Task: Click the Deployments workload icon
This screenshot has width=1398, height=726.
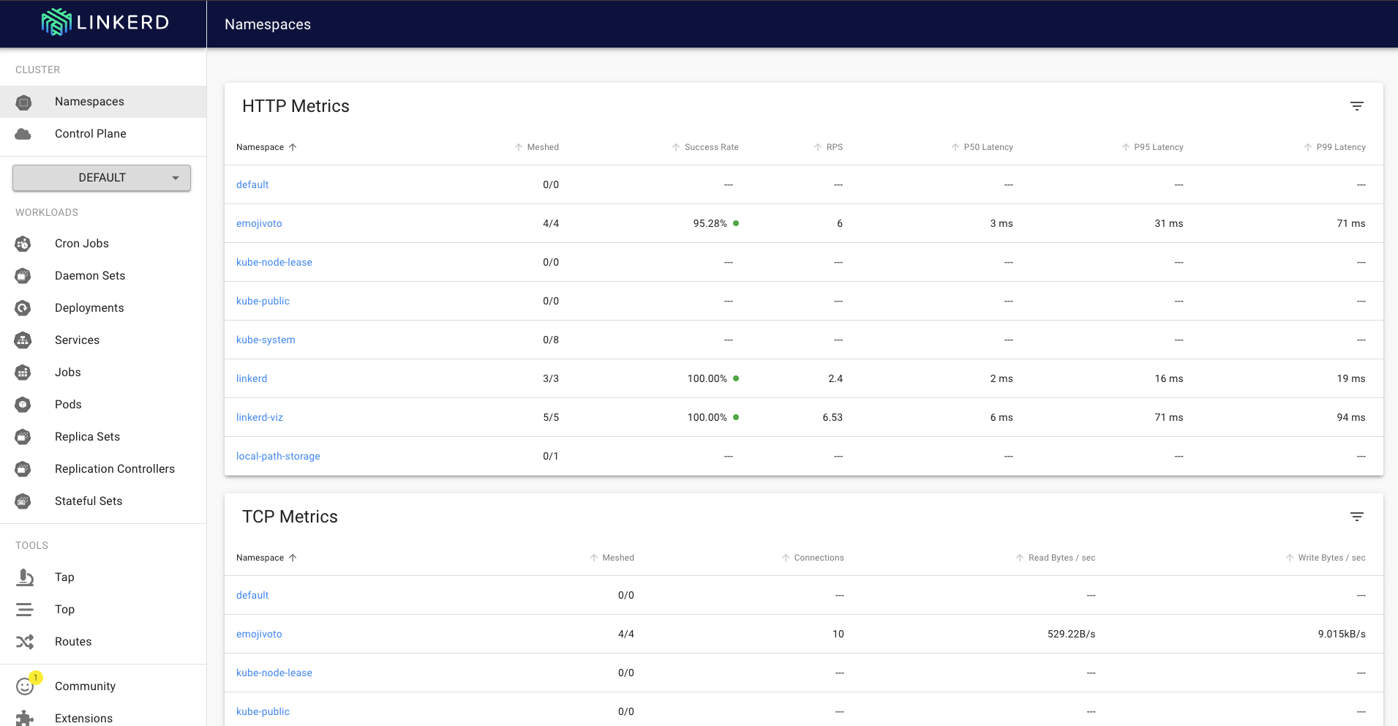Action: pos(23,307)
